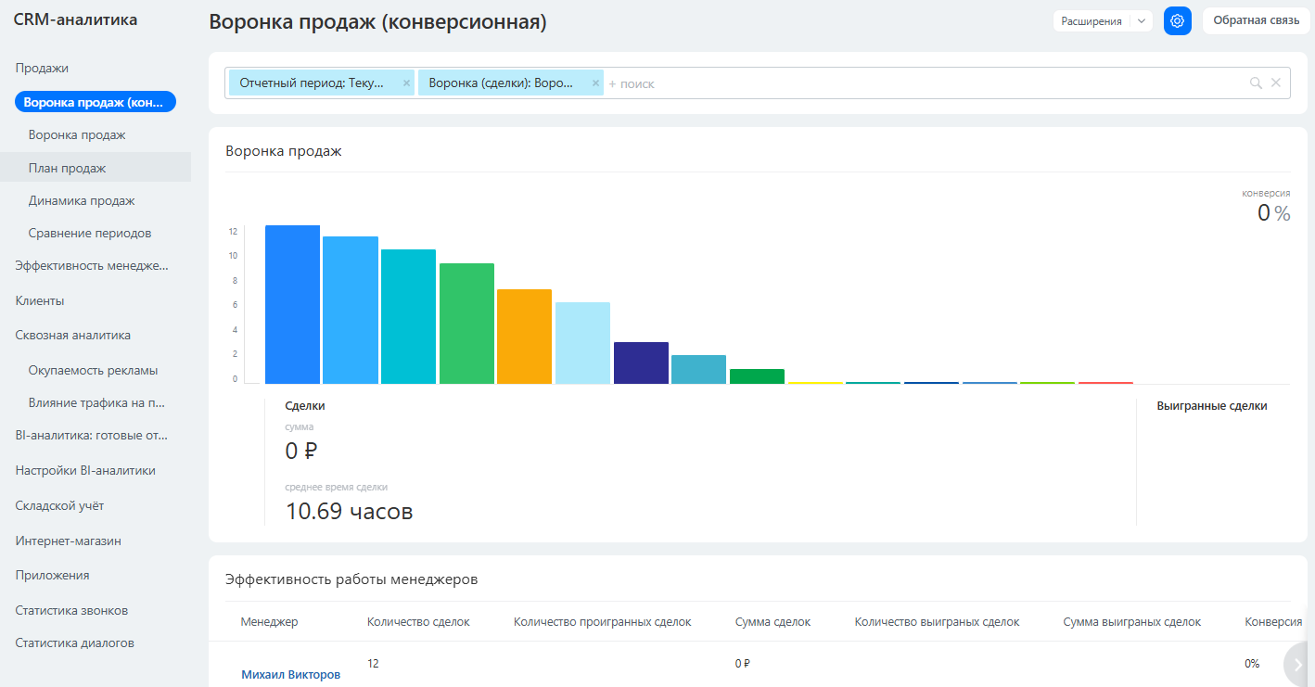The width and height of the screenshot is (1315, 687).
Task: Expand the Сквозная аналитика section
Action: pyautogui.click(x=72, y=336)
